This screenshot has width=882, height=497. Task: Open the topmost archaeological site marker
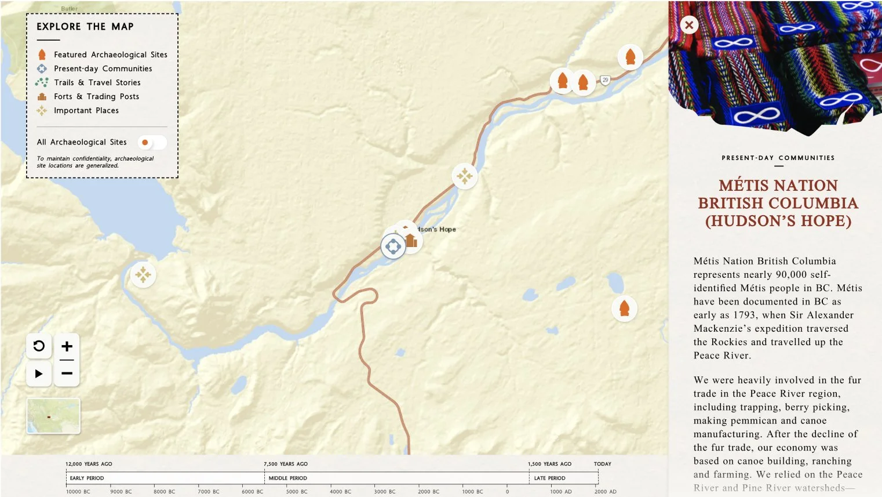point(630,57)
